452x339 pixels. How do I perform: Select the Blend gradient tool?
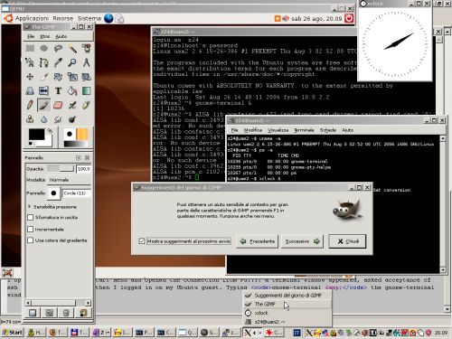pos(86,90)
